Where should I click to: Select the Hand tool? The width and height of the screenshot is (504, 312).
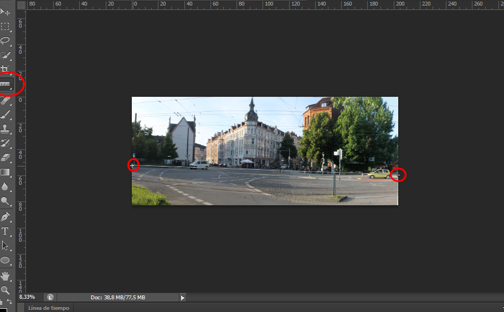pyautogui.click(x=6, y=275)
